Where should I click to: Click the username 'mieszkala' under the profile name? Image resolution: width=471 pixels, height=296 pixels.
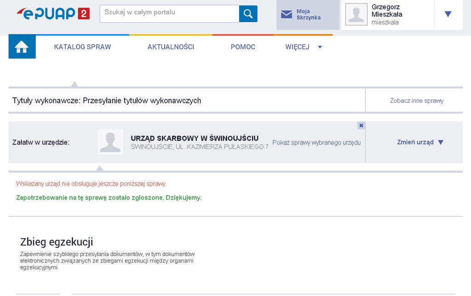point(385,22)
